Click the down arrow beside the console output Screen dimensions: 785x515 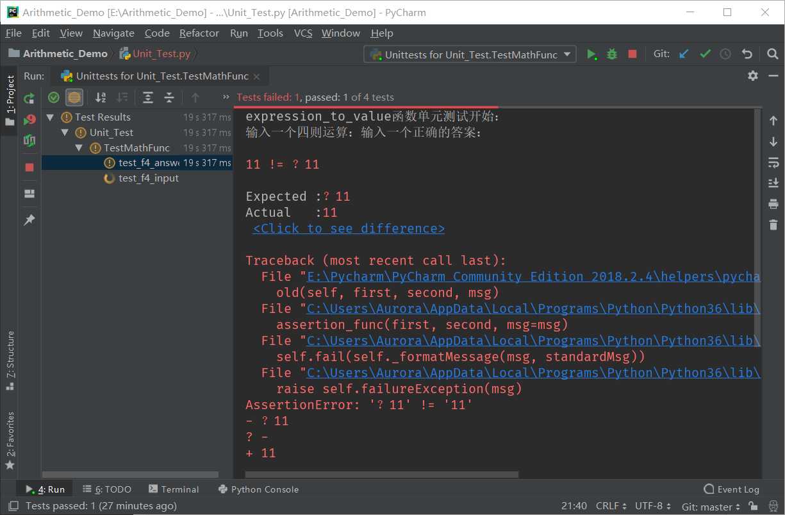point(773,142)
